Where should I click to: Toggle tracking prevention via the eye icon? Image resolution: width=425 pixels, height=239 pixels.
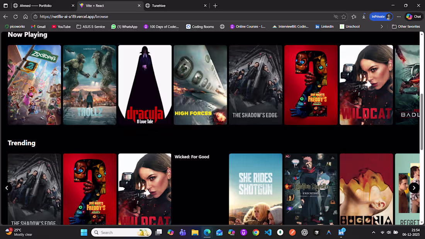click(336, 17)
